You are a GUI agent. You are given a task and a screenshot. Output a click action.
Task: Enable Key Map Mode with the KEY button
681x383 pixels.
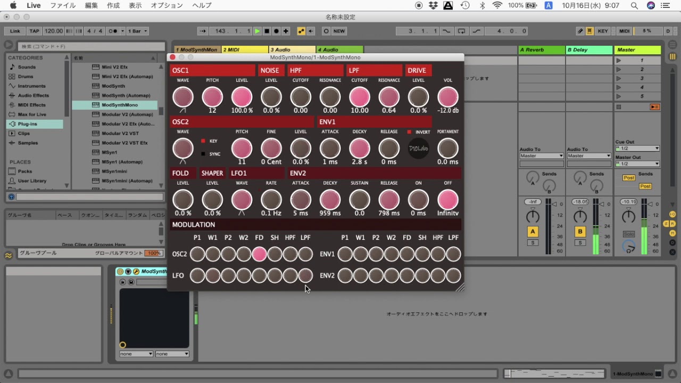click(603, 31)
